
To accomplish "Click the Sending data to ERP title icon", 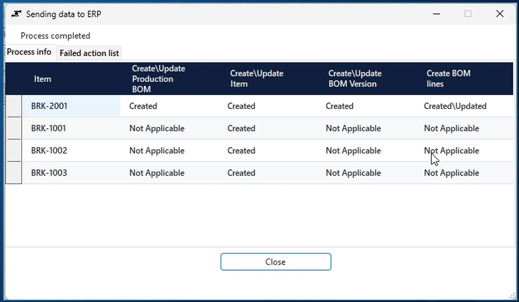I will coord(16,14).
